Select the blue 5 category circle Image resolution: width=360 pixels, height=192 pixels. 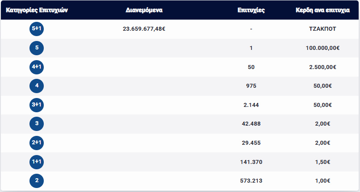coord(37,48)
